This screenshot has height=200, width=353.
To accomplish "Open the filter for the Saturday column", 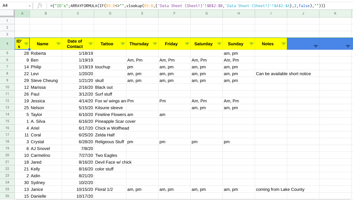I will pos(219,44).
